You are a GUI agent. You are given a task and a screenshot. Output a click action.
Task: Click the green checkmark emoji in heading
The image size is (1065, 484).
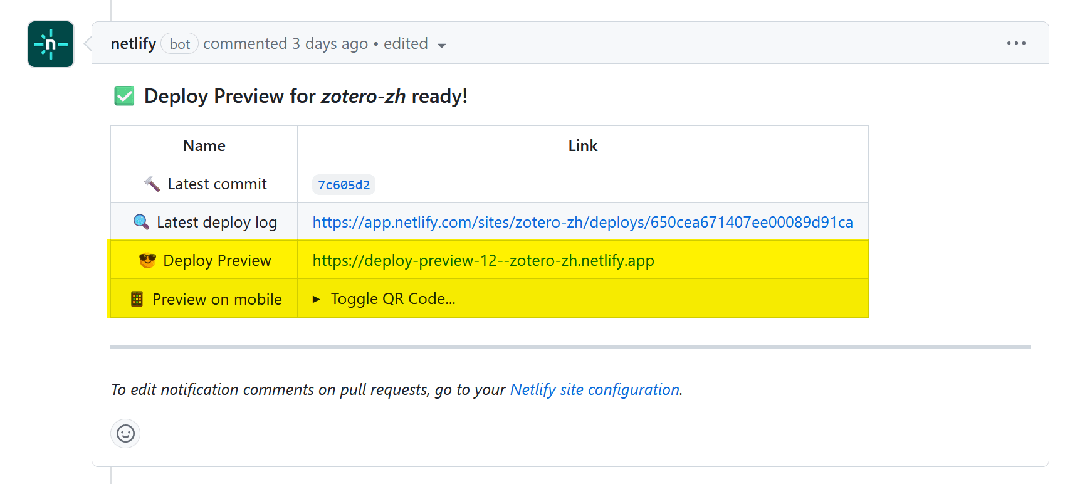(124, 96)
